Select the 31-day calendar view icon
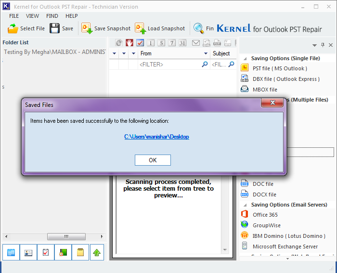 (x=182, y=43)
